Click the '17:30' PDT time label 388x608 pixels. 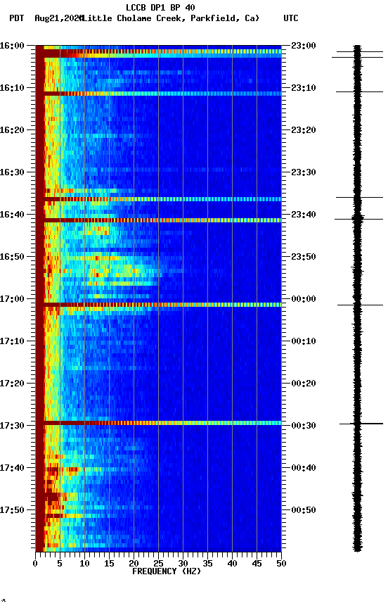click(x=12, y=426)
